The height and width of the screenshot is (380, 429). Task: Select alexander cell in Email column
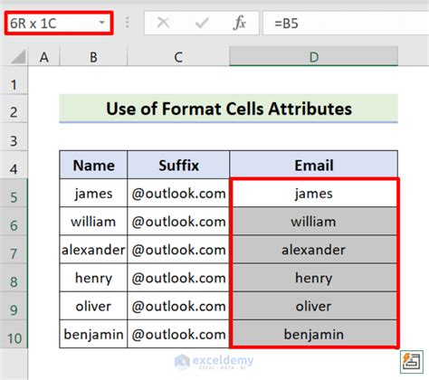314,250
